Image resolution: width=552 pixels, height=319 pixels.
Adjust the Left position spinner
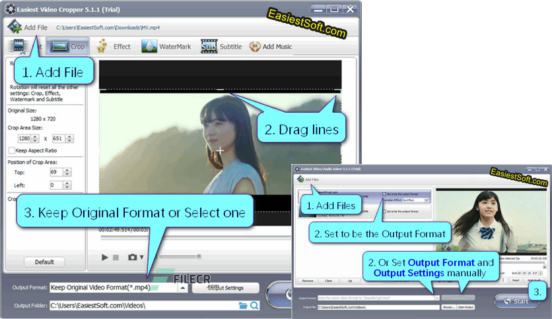tap(67, 185)
